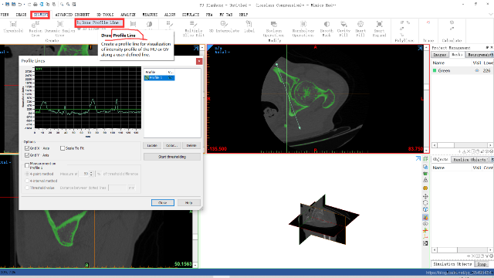The width and height of the screenshot is (494, 278).
Task: Close Profile Lines dialog with red X
Action: coord(199,61)
